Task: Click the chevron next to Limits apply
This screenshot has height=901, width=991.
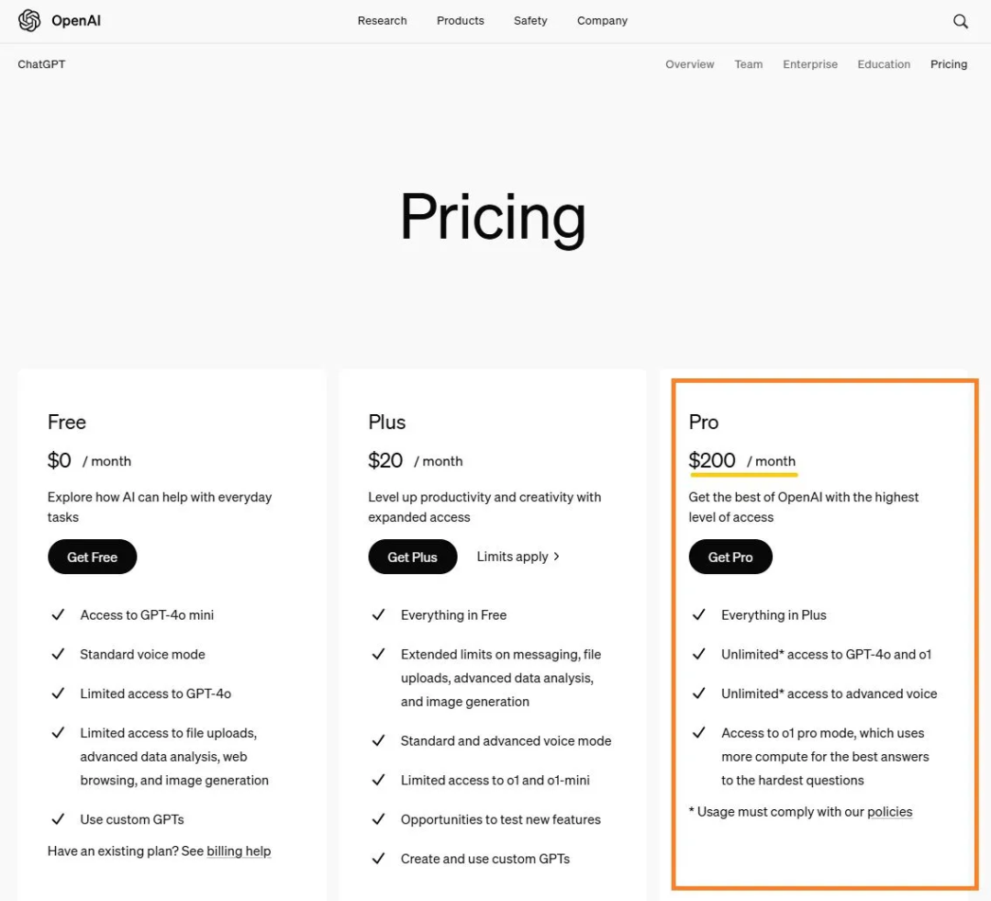Action: (556, 557)
